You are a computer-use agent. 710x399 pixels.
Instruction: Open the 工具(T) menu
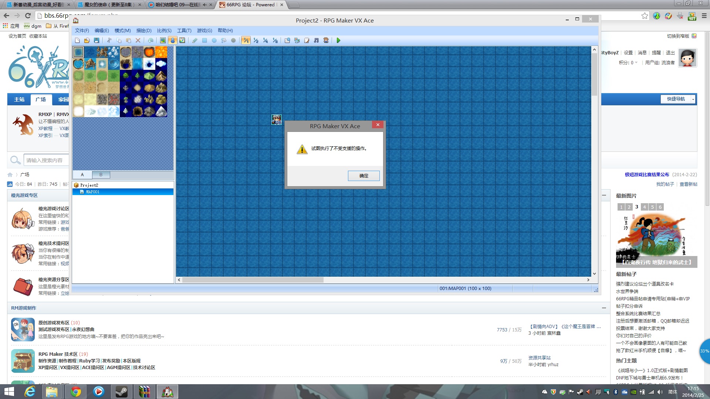pyautogui.click(x=184, y=31)
